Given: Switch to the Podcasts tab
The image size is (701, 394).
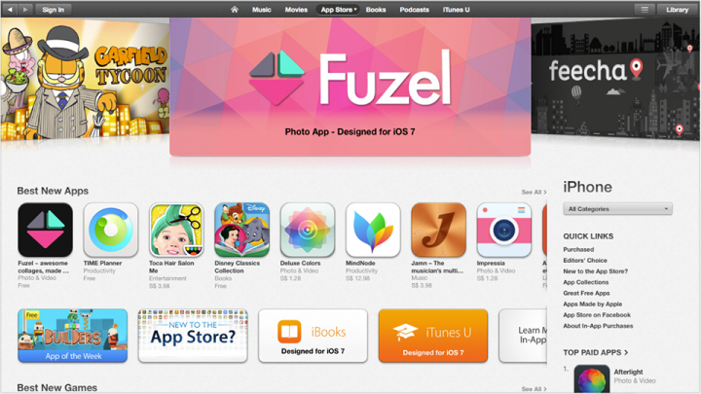Looking at the screenshot, I should pos(415,10).
